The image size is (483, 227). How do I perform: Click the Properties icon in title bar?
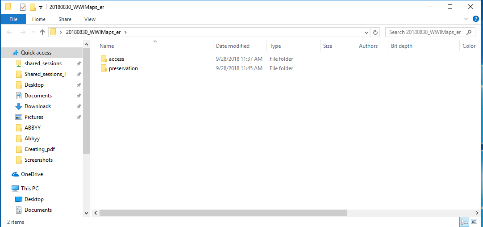coord(23,7)
